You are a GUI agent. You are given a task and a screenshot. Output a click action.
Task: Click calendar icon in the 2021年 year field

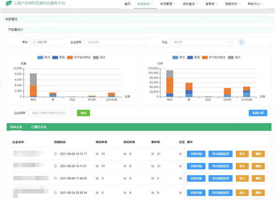click(35, 42)
